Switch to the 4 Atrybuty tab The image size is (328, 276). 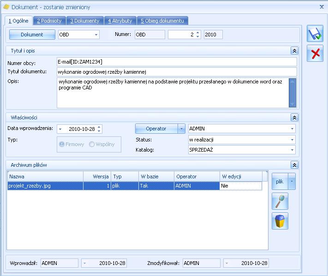[120, 21]
